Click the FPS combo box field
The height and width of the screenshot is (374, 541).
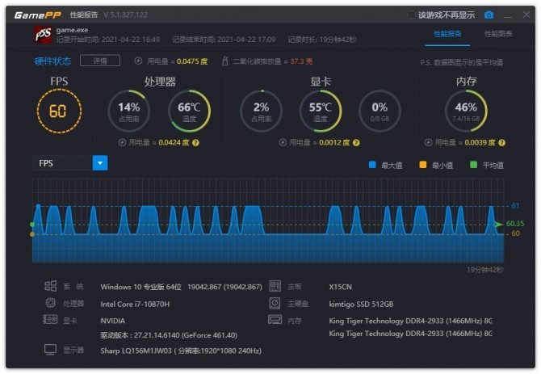[x=70, y=163]
